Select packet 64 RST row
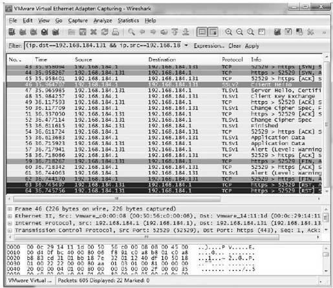Viewport: 333px width, 288px height. (x=164, y=191)
